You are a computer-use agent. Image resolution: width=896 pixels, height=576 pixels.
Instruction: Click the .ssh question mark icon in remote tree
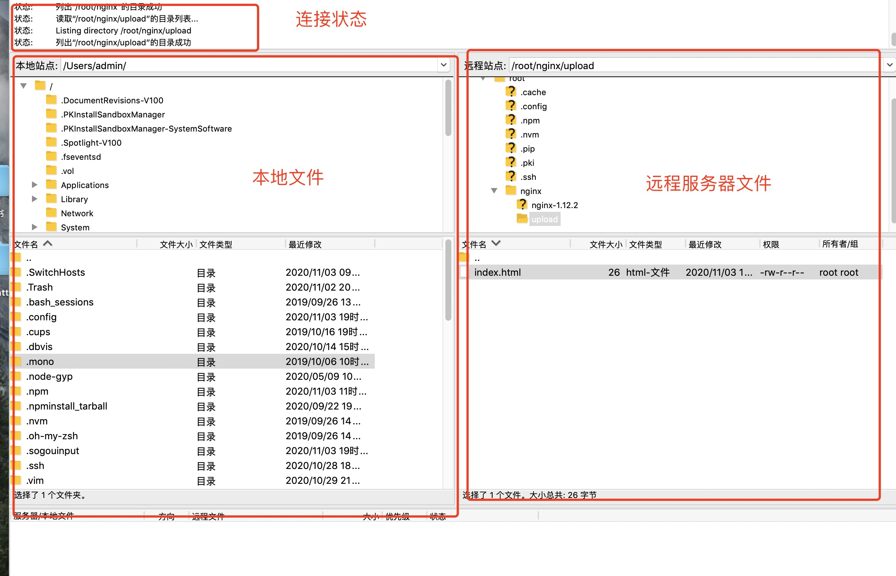[511, 177]
